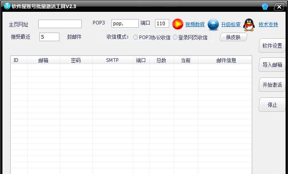Screen dimensions: 288x174
Task: Click the 导入邮箱 button
Action: (272, 65)
